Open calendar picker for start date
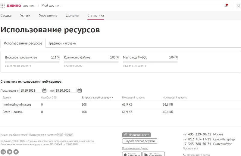 click(x=44, y=90)
